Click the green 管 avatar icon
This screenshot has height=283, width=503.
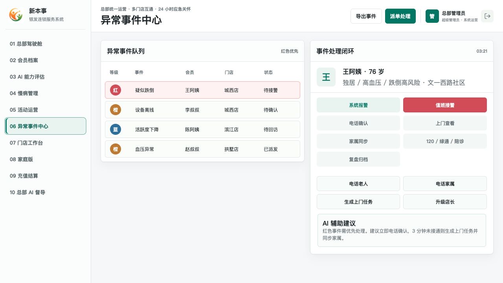coord(432,16)
